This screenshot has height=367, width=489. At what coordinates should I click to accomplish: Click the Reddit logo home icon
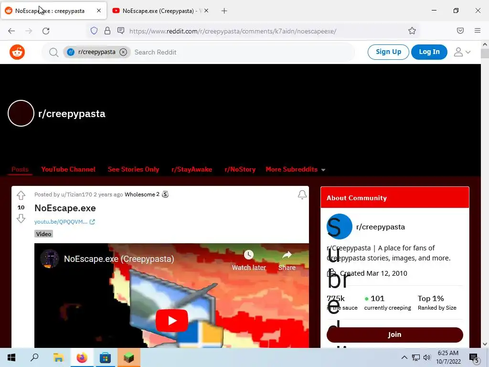click(x=17, y=52)
